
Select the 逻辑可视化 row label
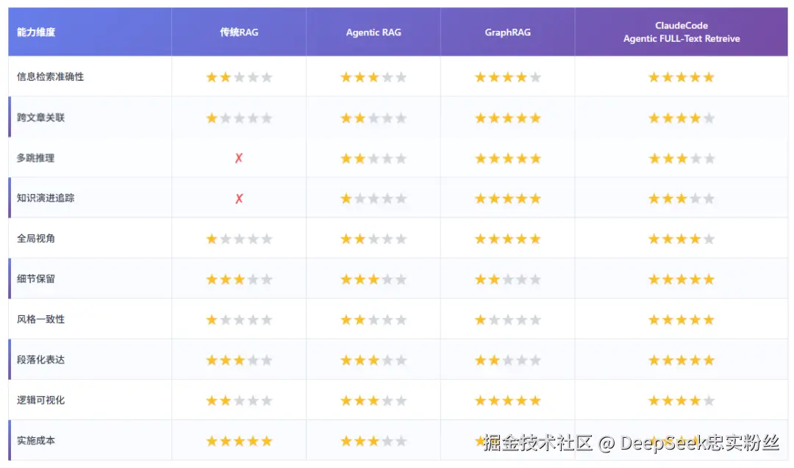coord(40,400)
